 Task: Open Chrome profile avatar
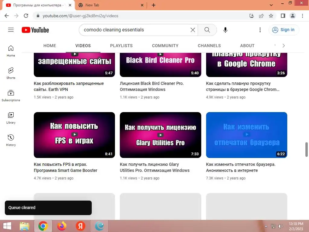(x=293, y=16)
